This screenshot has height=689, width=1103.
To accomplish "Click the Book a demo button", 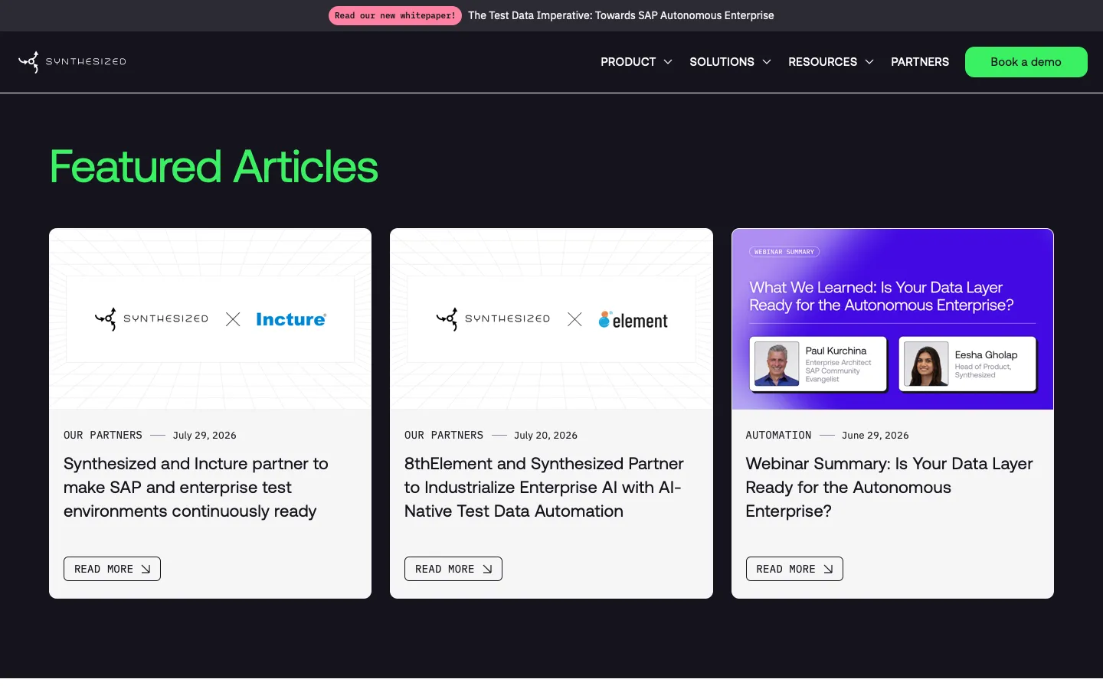I will tap(1026, 62).
